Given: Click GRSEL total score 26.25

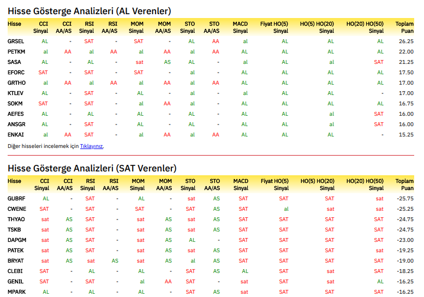Looking at the screenshot, I should click(406, 41).
